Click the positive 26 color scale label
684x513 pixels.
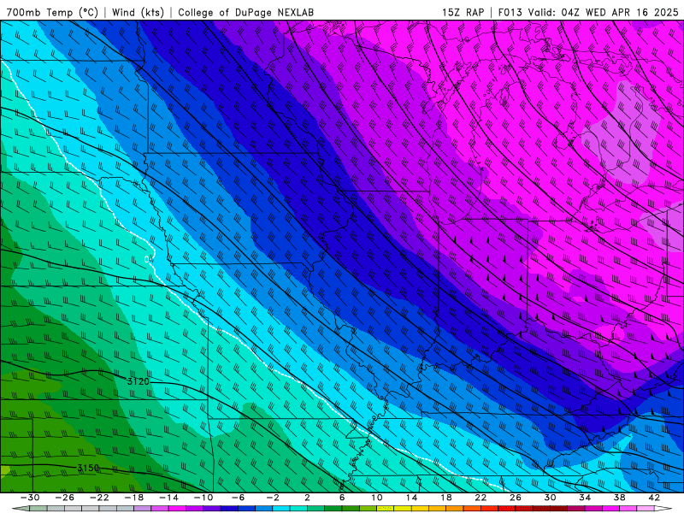516,498
